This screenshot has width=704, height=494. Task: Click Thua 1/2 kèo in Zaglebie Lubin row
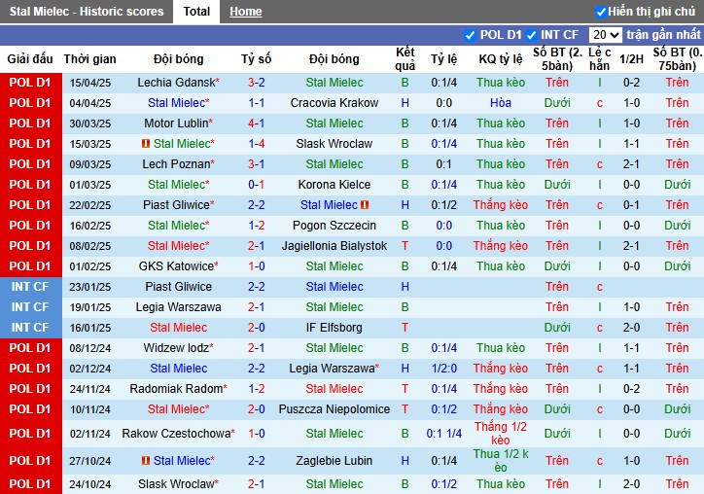[x=501, y=461]
